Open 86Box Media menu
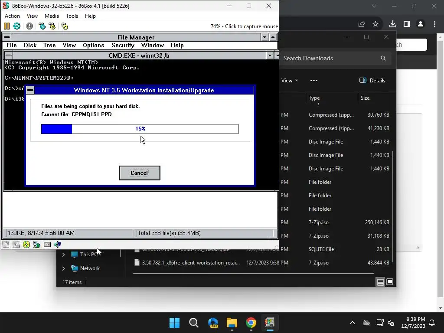 click(x=52, y=16)
